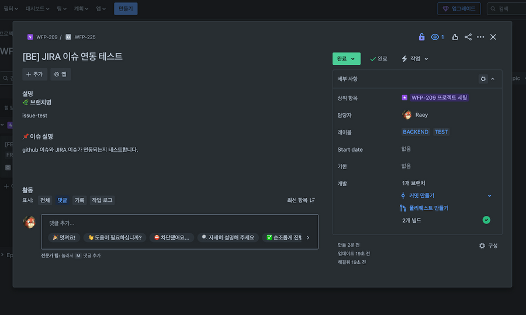Open the 세부 사항 settings gear
The image size is (526, 315).
pos(483,79)
